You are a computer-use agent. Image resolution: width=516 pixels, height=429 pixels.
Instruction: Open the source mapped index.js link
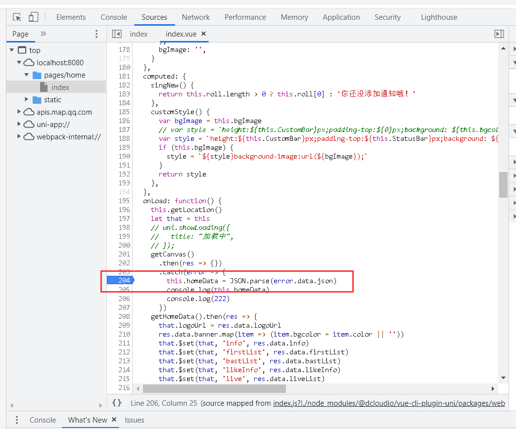coord(389,403)
